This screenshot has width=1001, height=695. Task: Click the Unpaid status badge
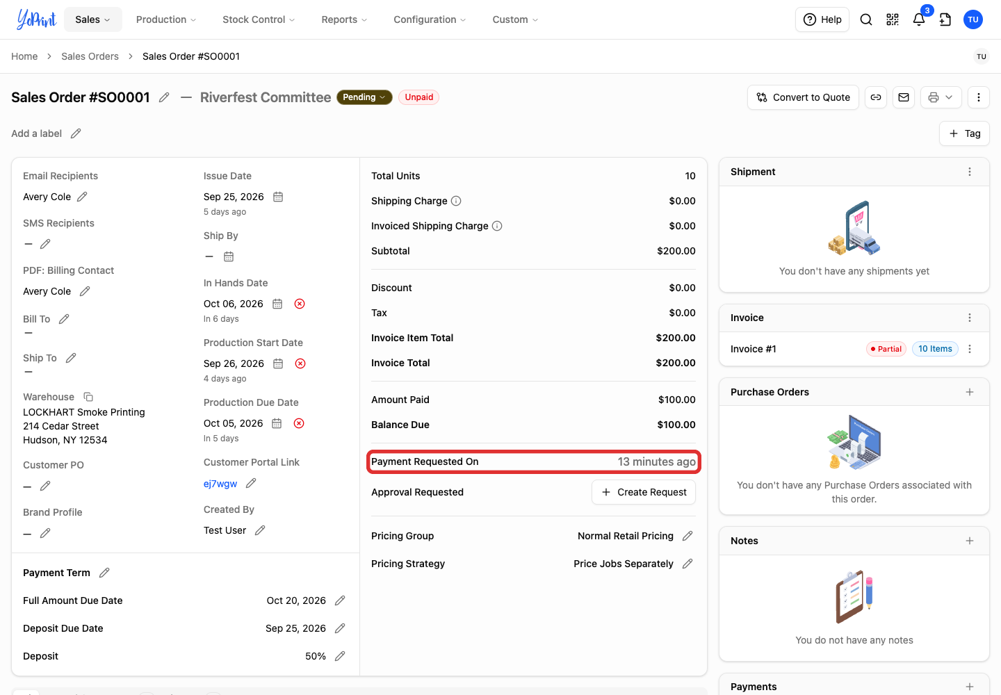[x=419, y=97]
